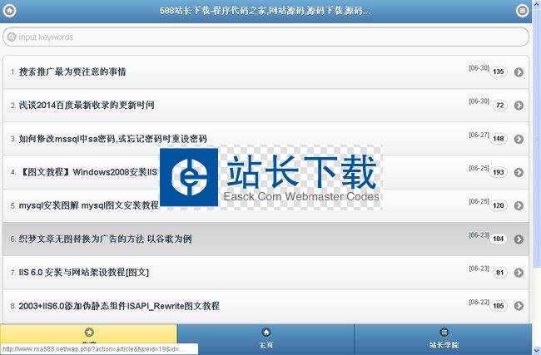Click arrow icon on row with count 72
Image resolution: width=541 pixels, height=355 pixels.
click(x=519, y=106)
